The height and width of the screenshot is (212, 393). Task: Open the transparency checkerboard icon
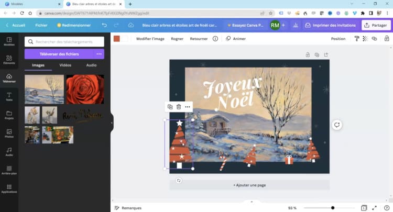coord(365,39)
